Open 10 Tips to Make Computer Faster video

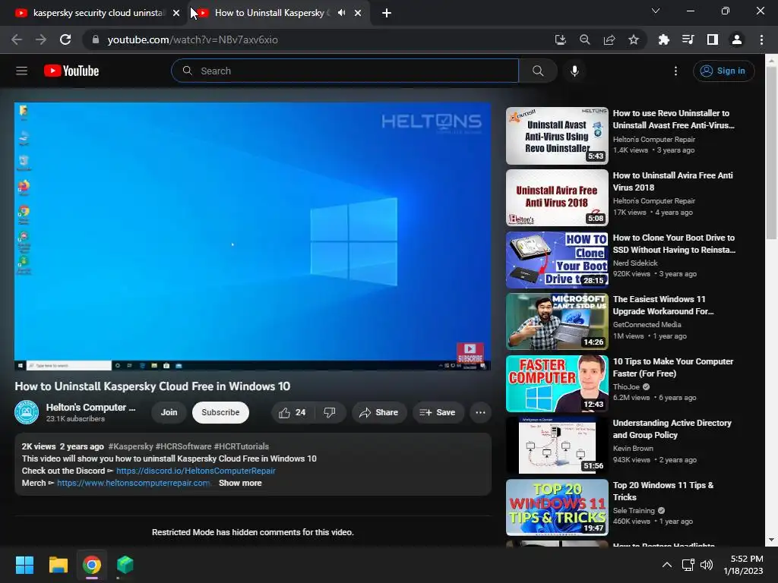(557, 383)
